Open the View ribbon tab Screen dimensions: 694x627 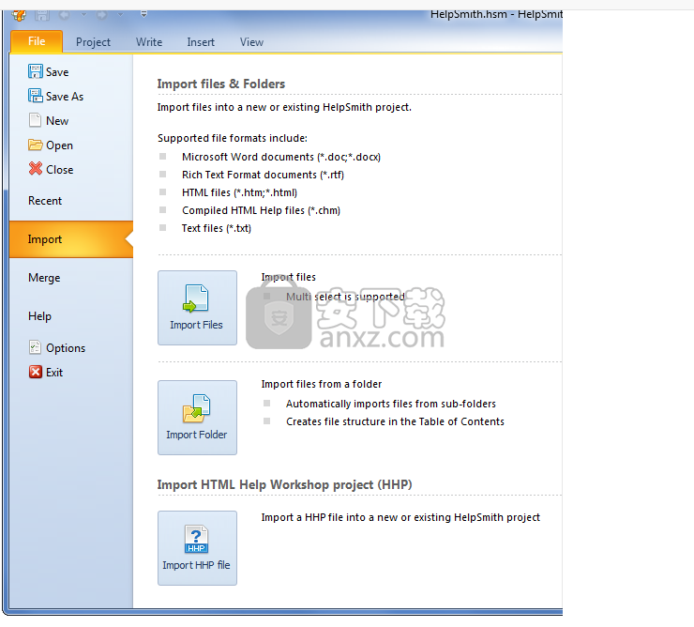point(251,42)
